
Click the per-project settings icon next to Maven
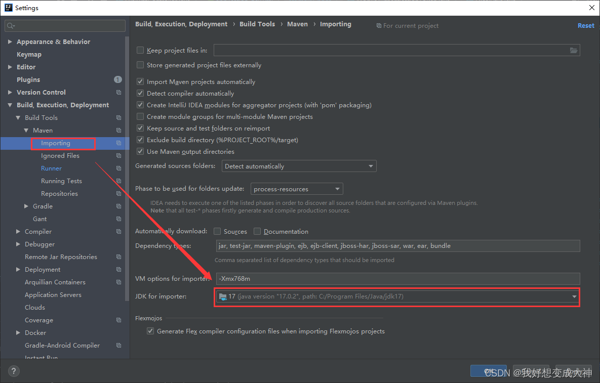(118, 130)
